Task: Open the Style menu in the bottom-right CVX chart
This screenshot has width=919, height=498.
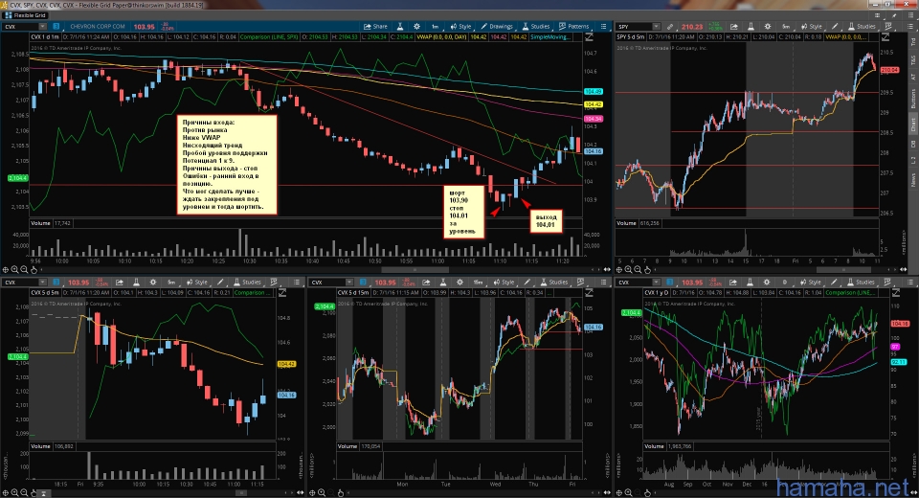Action: pos(811,283)
